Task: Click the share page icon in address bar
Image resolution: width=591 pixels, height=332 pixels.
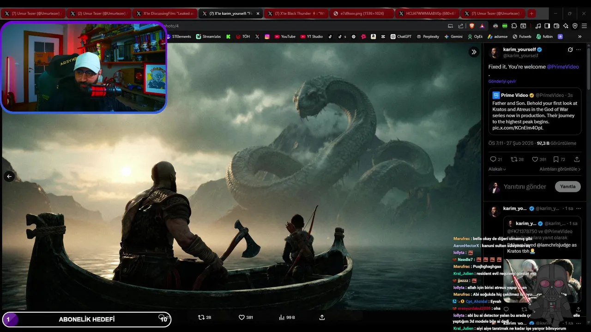Action: point(460,26)
